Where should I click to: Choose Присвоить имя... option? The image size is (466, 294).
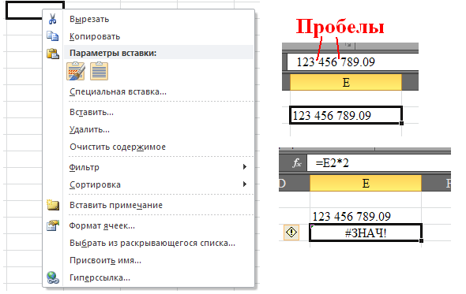[105, 260]
